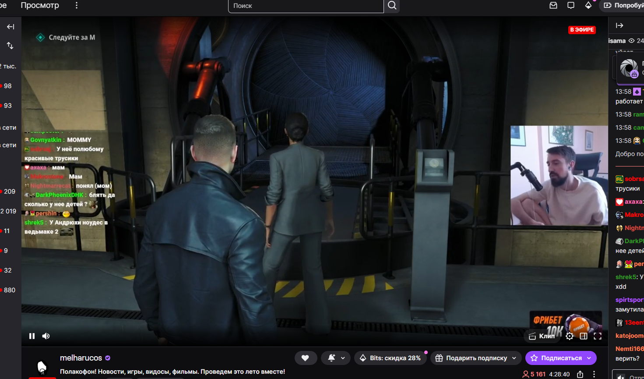Viewport: 644px width, 379px height.
Task: Open the top bar three-dot menu
Action: 77,5
